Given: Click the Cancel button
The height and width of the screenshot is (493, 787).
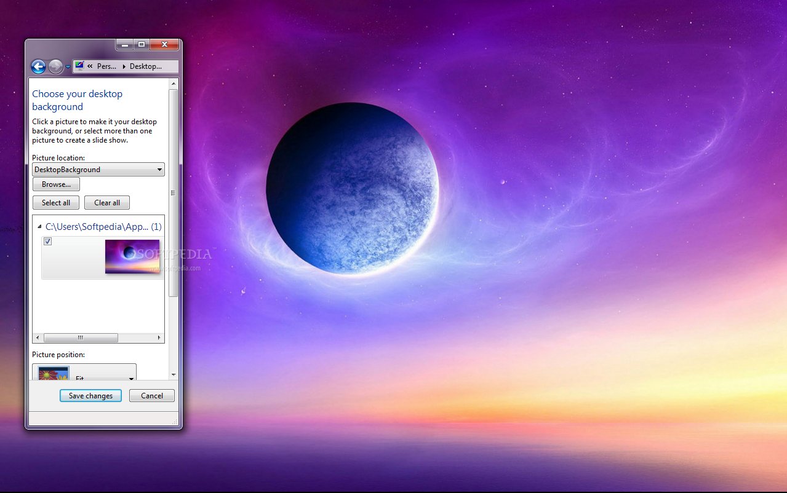Looking at the screenshot, I should tap(152, 396).
